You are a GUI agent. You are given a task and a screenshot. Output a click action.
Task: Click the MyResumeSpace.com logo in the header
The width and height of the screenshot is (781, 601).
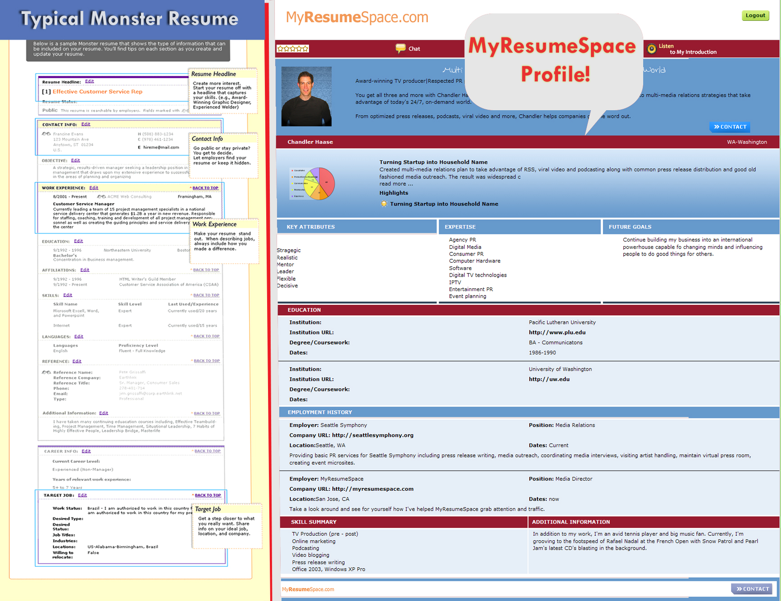357,17
